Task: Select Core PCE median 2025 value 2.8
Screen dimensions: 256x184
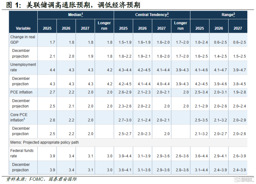Action: tap(53, 120)
